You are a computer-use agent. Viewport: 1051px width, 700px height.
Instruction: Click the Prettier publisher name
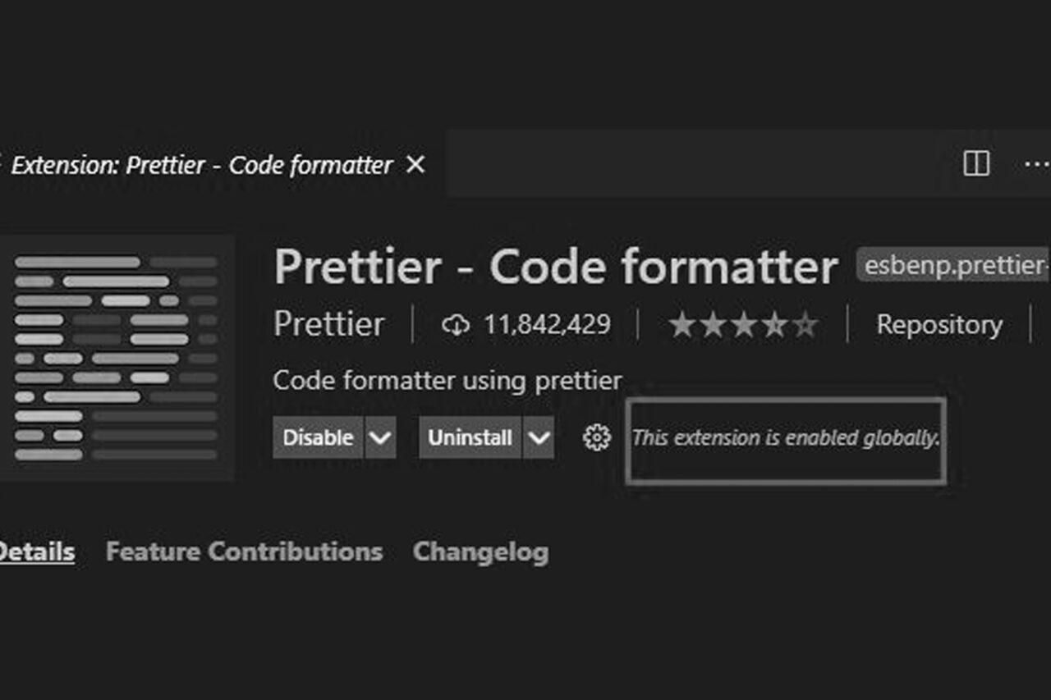click(x=328, y=325)
